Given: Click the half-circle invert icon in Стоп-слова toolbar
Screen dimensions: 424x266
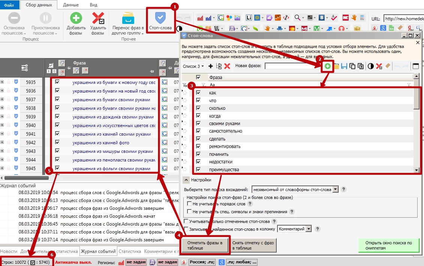Looking at the screenshot, I should point(371,66).
